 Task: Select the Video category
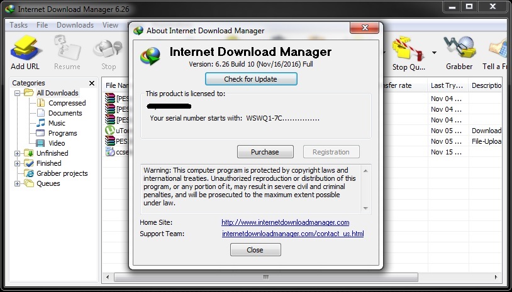(x=57, y=143)
